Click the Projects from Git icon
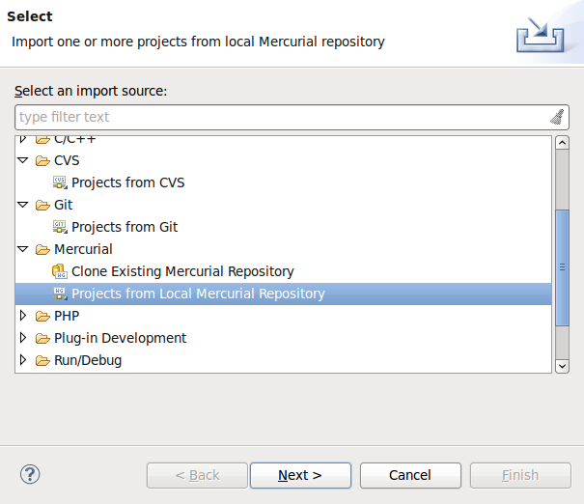The image size is (584, 504). pos(60,227)
